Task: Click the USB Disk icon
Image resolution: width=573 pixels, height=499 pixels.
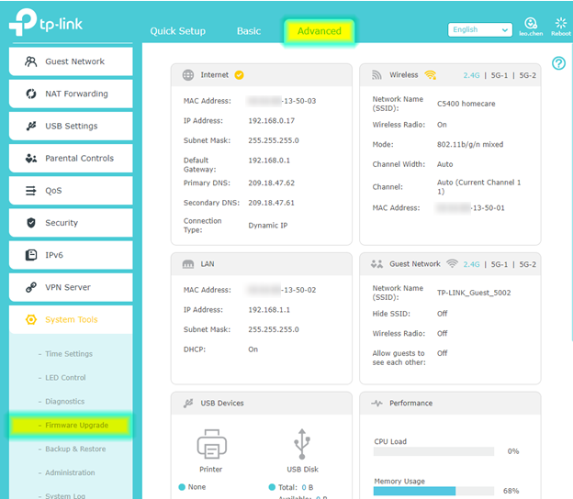Action: pos(302,444)
